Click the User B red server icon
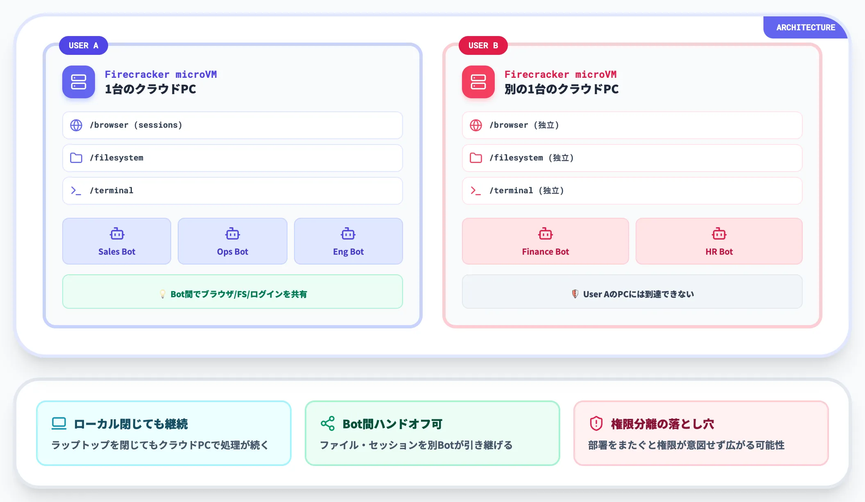 pos(478,82)
